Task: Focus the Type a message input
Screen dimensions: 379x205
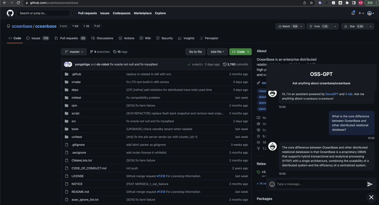Action: 321,184
